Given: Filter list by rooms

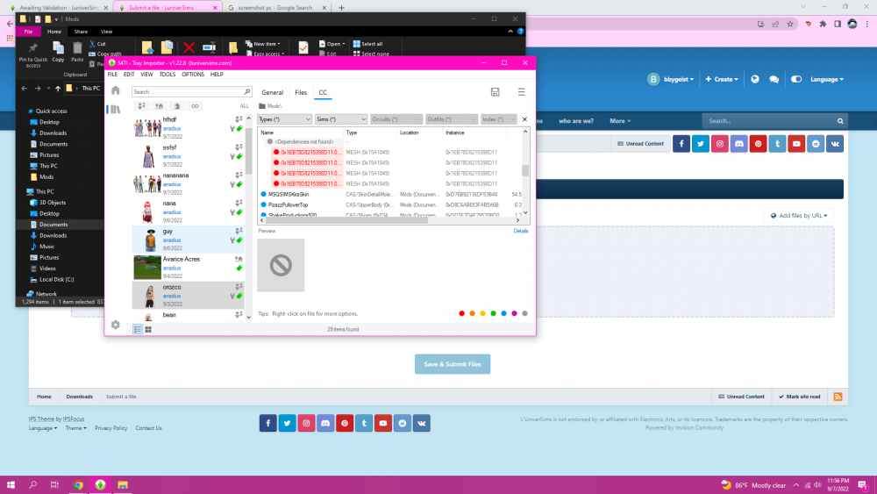Looking at the screenshot, I should coord(177,106).
